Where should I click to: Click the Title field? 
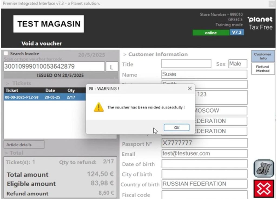pyautogui.click(x=186, y=64)
